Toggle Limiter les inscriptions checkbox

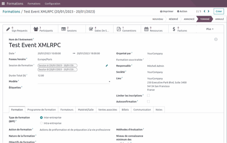tap(148, 95)
